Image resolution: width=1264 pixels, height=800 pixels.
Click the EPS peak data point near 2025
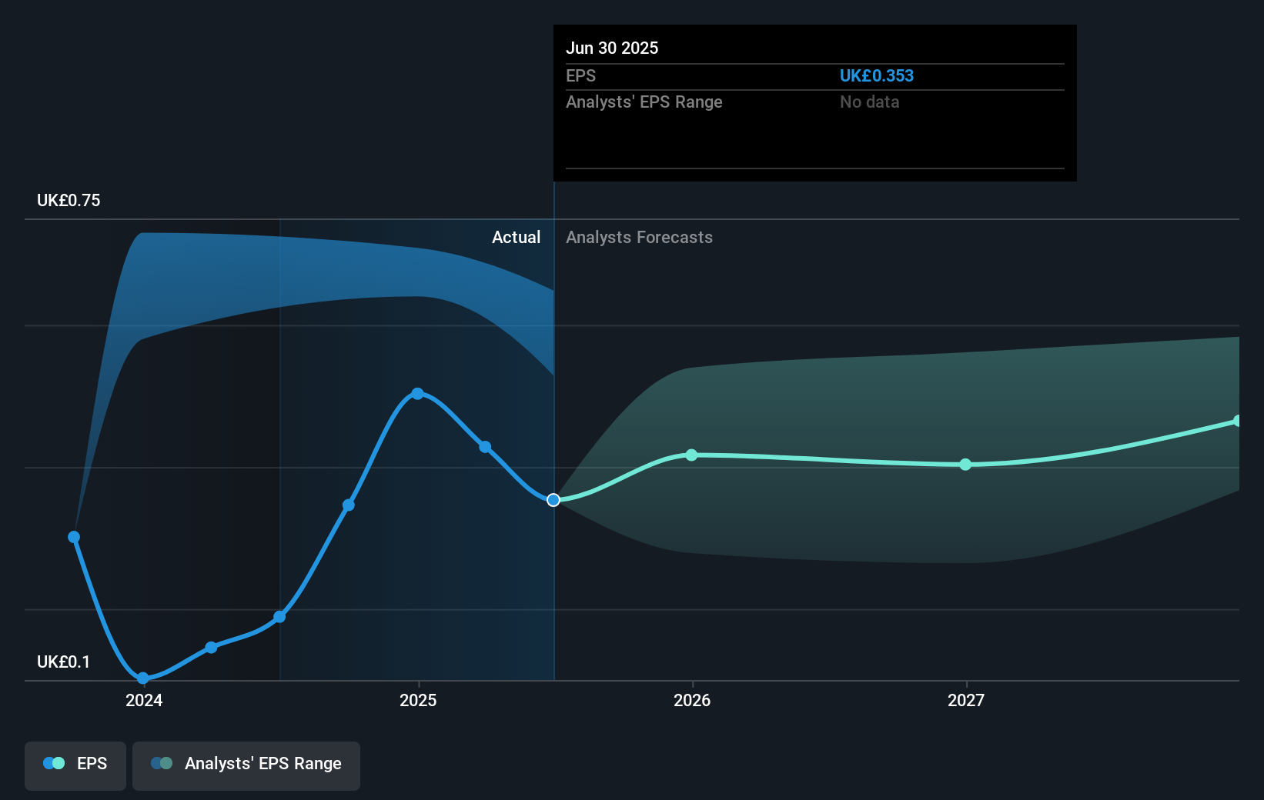pos(417,394)
